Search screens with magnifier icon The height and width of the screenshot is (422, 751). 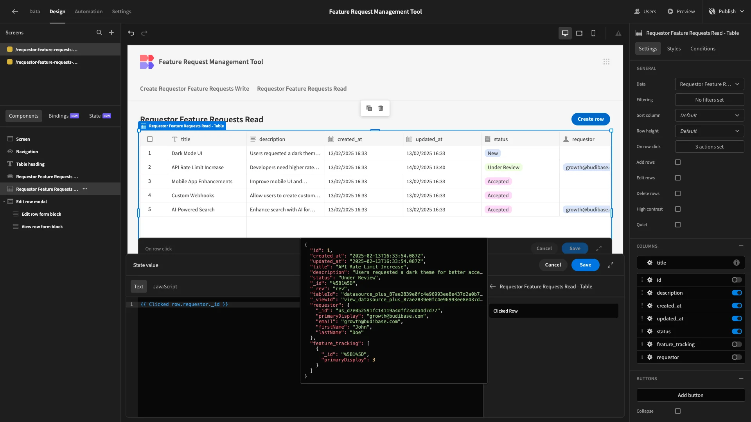[x=99, y=33]
